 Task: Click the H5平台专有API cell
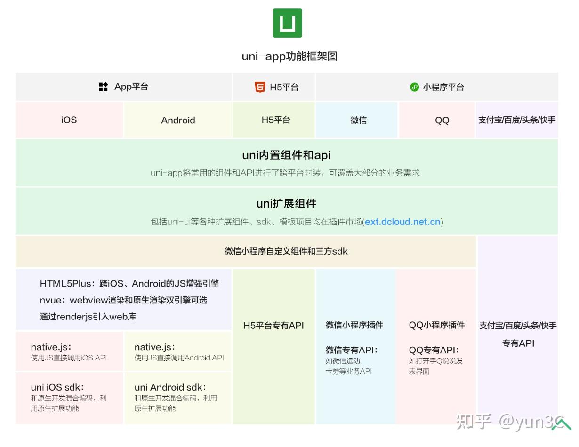tap(273, 326)
